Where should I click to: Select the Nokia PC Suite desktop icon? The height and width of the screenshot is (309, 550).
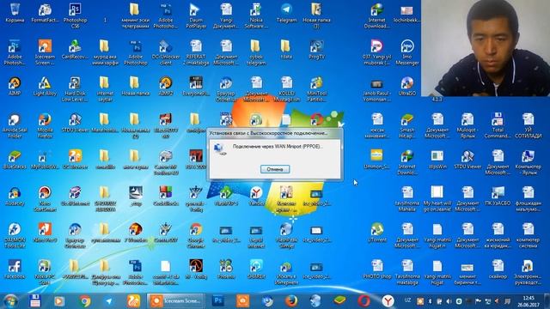tap(45, 272)
